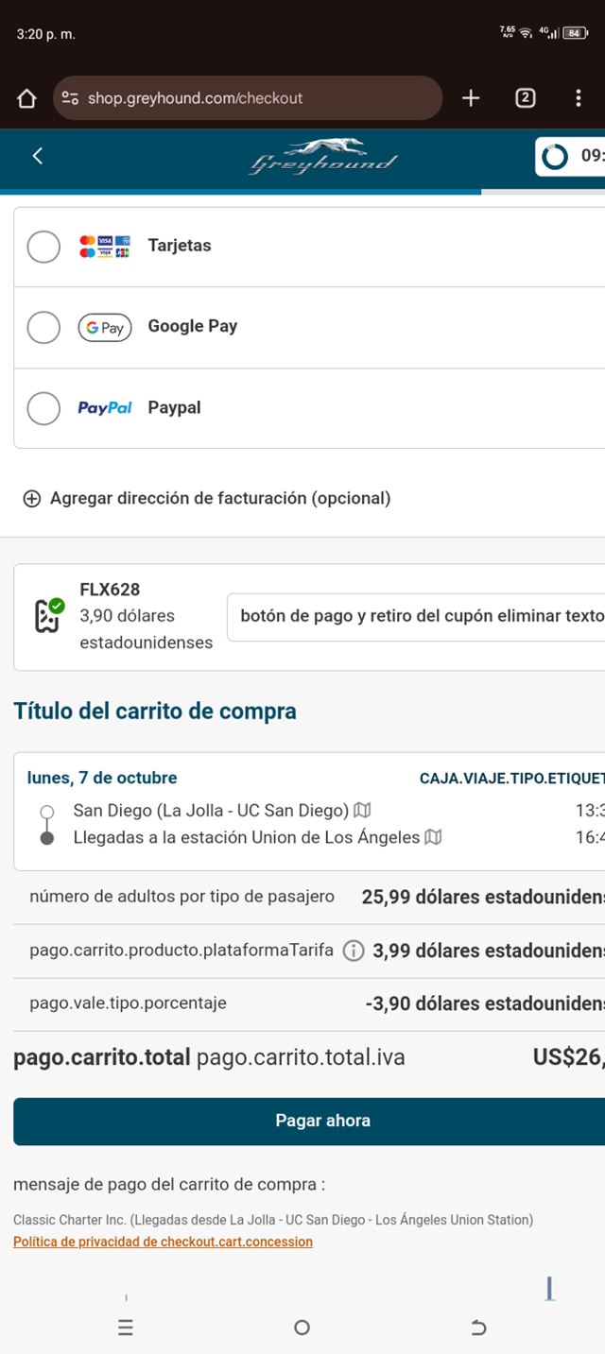The image size is (605, 1354).
Task: Select the Tarjetas payment option
Action: pyautogui.click(x=43, y=247)
